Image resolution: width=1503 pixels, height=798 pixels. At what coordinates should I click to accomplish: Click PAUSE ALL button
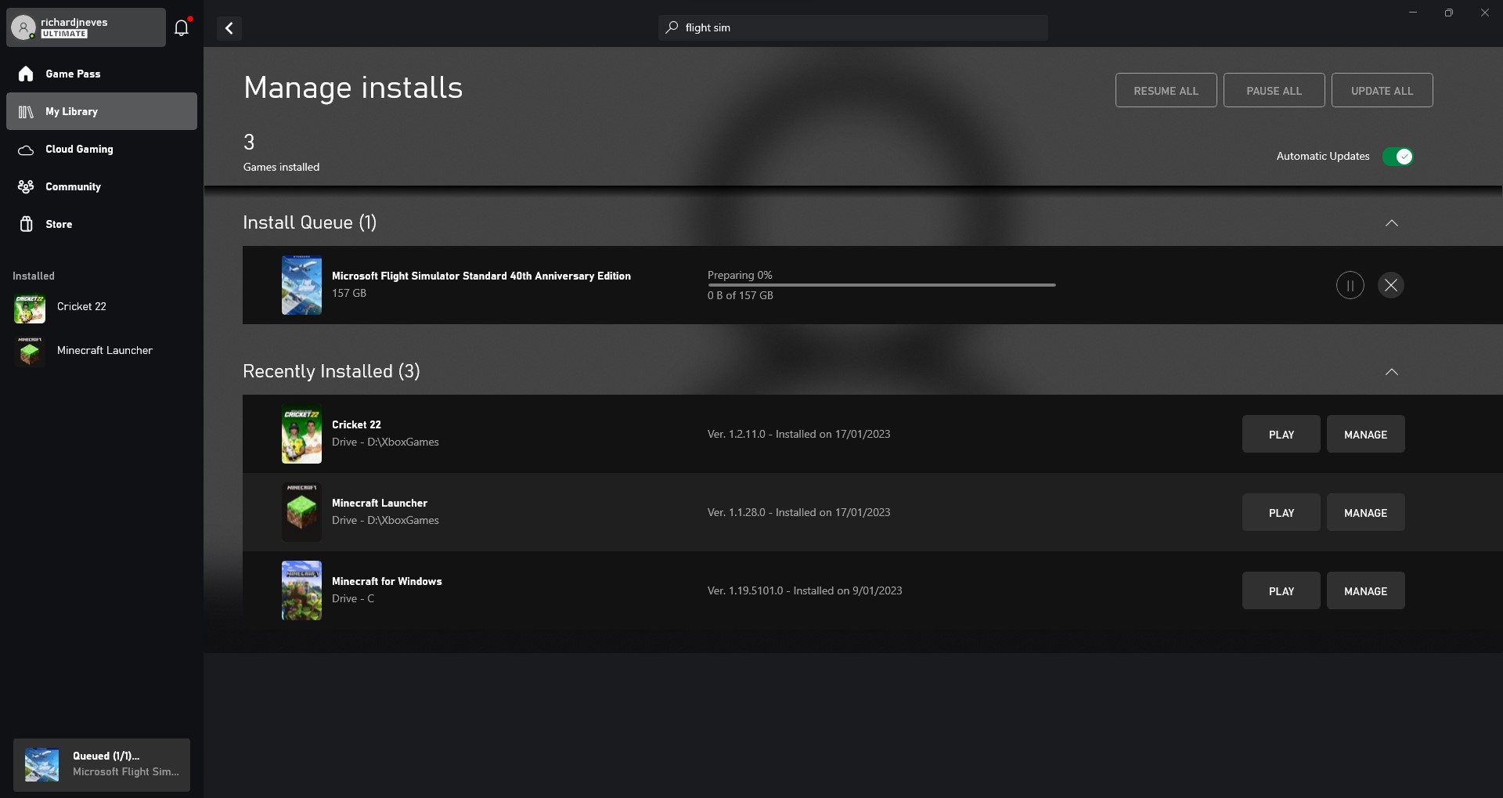[1274, 90]
